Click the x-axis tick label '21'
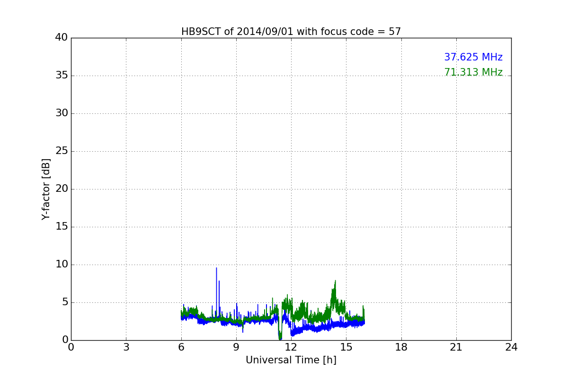 coord(456,347)
